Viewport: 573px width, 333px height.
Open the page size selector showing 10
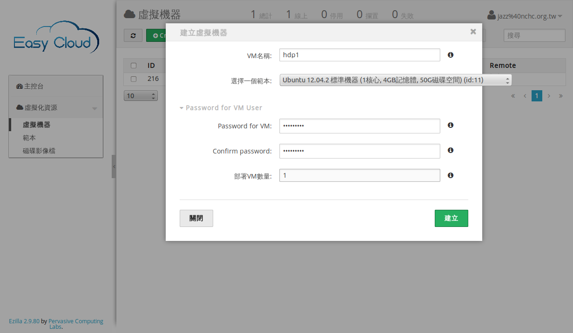click(141, 96)
